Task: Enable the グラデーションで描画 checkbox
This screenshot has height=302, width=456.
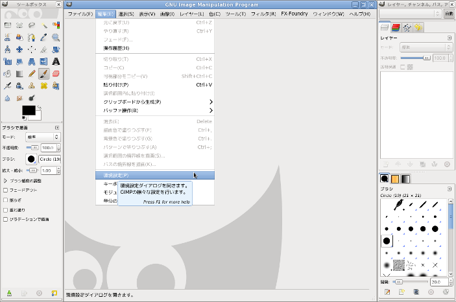Action: 5,220
